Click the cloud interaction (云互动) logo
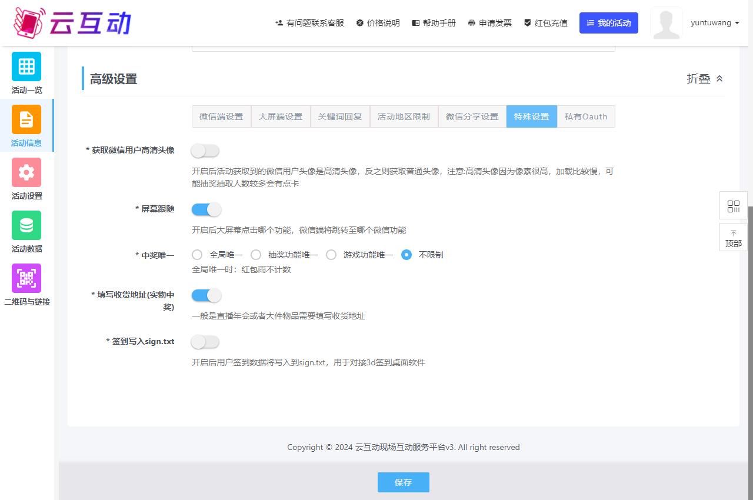753x500 pixels. (x=72, y=22)
